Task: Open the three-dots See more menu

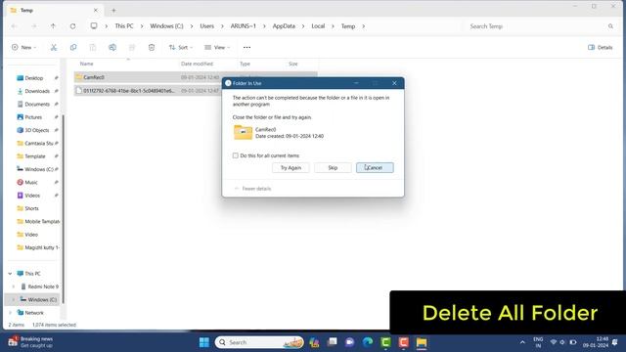Action: pyautogui.click(x=246, y=48)
